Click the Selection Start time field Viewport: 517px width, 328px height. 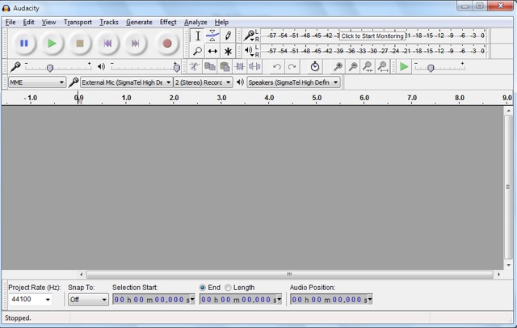[x=151, y=300]
